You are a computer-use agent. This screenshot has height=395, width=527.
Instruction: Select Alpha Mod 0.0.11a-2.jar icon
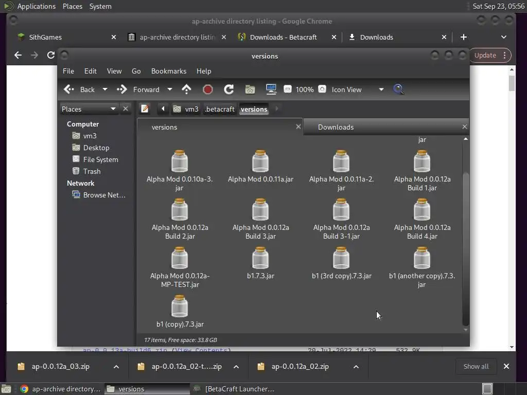(341, 171)
